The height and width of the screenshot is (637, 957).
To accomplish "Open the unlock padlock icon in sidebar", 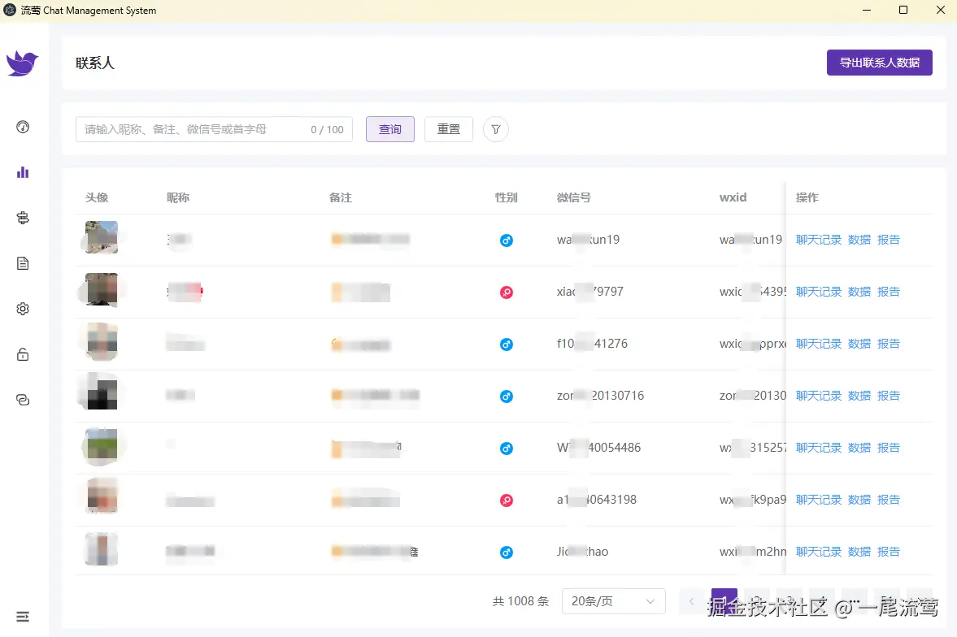I will click(x=23, y=354).
